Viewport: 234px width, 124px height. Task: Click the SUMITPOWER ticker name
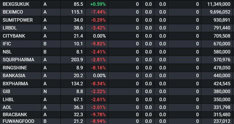[x=18, y=20]
